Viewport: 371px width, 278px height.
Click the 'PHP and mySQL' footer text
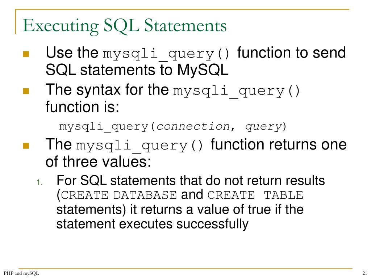point(21,273)
